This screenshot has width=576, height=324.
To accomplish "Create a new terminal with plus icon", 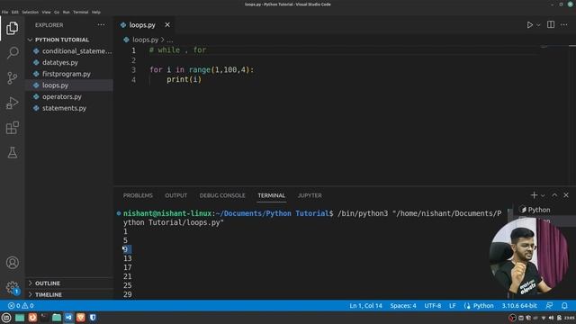I will click(534, 195).
